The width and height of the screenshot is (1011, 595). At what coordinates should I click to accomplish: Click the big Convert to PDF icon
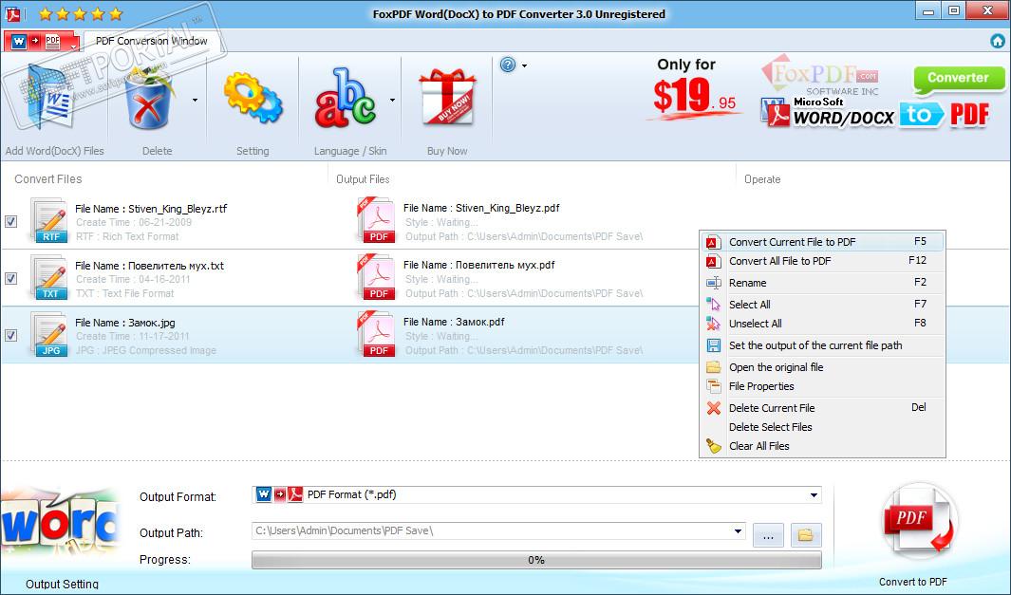click(918, 521)
